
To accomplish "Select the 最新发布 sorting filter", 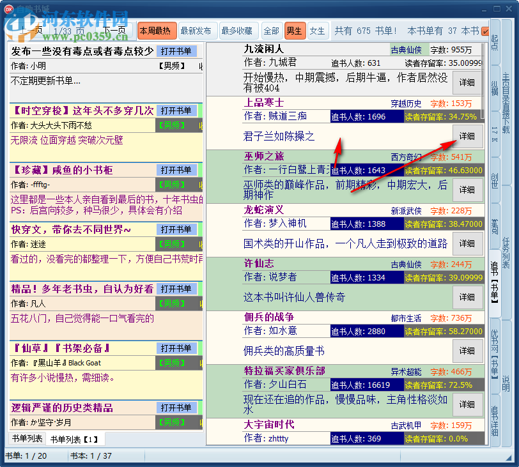I will (196, 30).
